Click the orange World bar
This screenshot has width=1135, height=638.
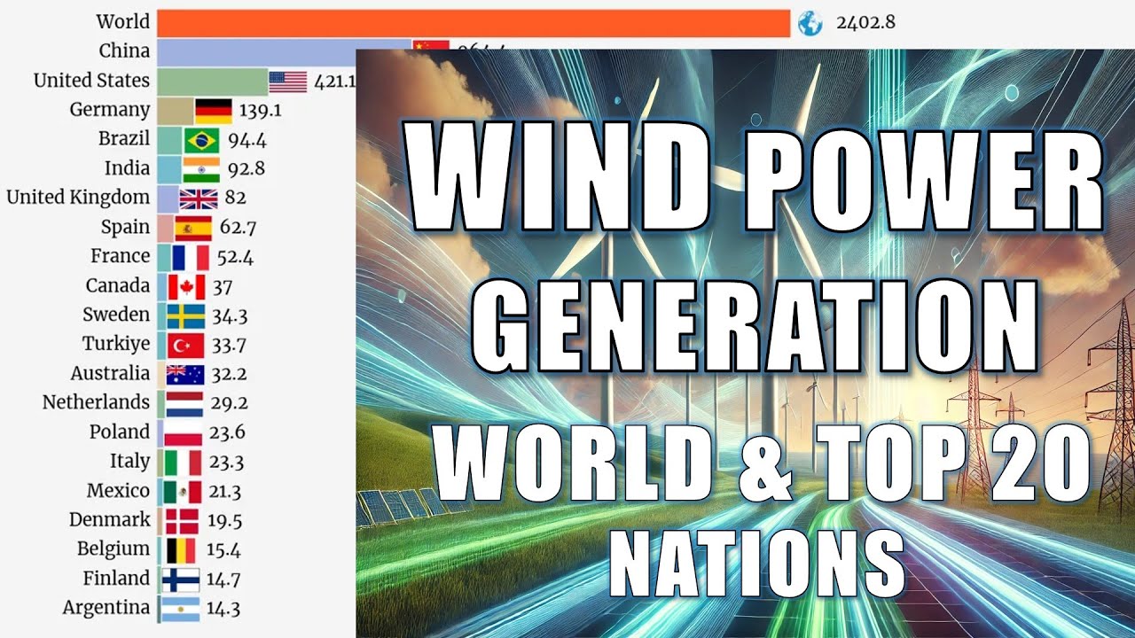point(474,22)
